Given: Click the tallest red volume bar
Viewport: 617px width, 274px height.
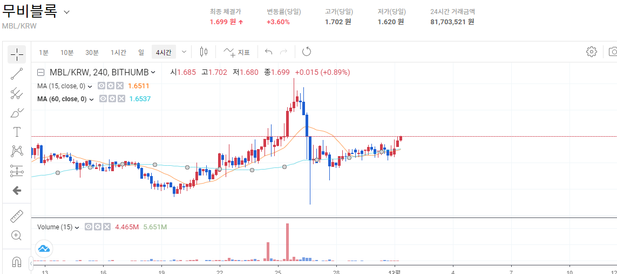Looking at the screenshot, I should coord(287,242).
